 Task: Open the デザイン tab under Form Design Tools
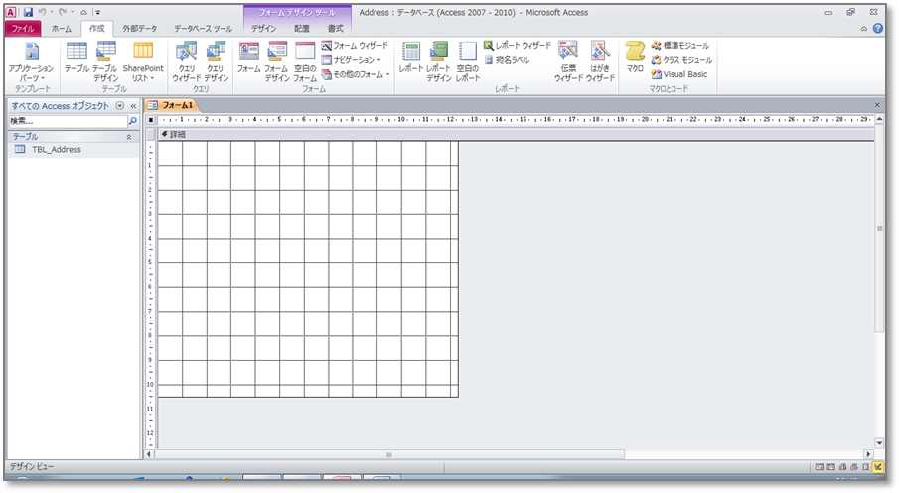(x=263, y=29)
